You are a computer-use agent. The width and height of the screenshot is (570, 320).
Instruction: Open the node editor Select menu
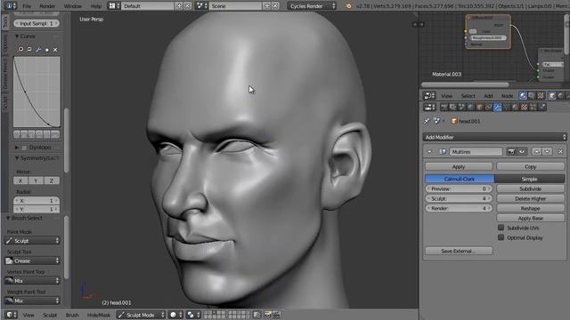click(x=468, y=96)
